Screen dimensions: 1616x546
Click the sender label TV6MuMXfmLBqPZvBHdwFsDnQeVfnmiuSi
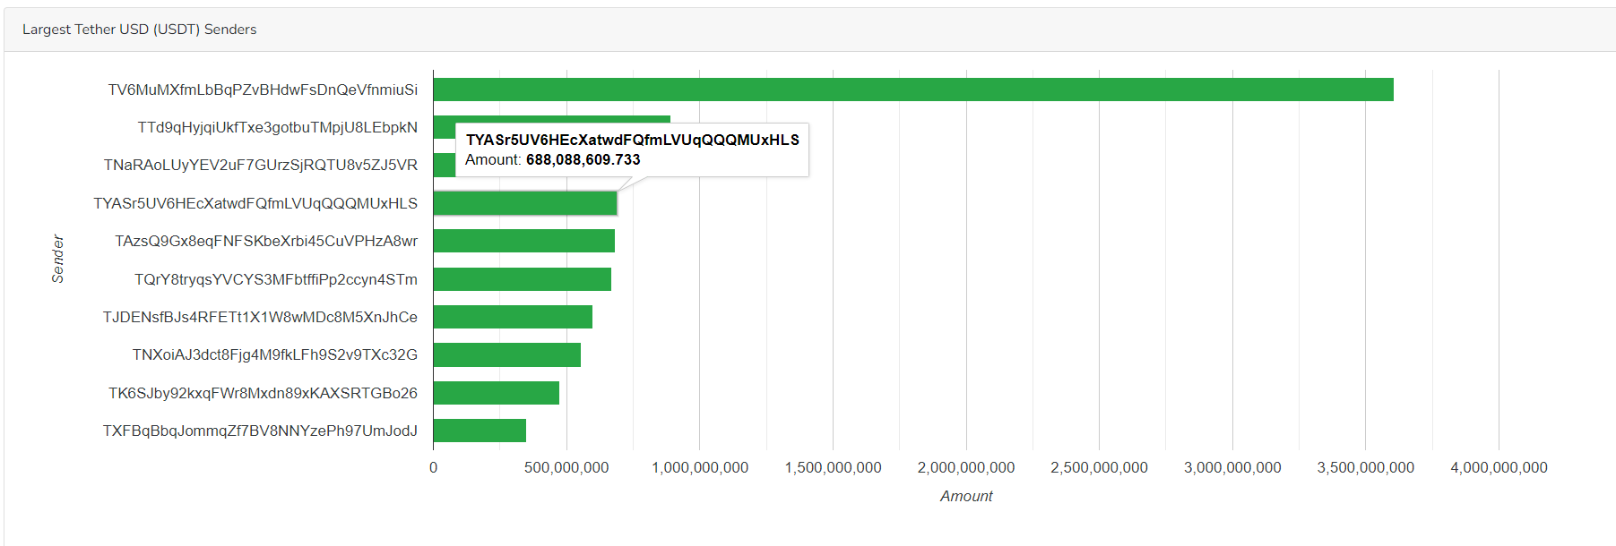click(263, 90)
